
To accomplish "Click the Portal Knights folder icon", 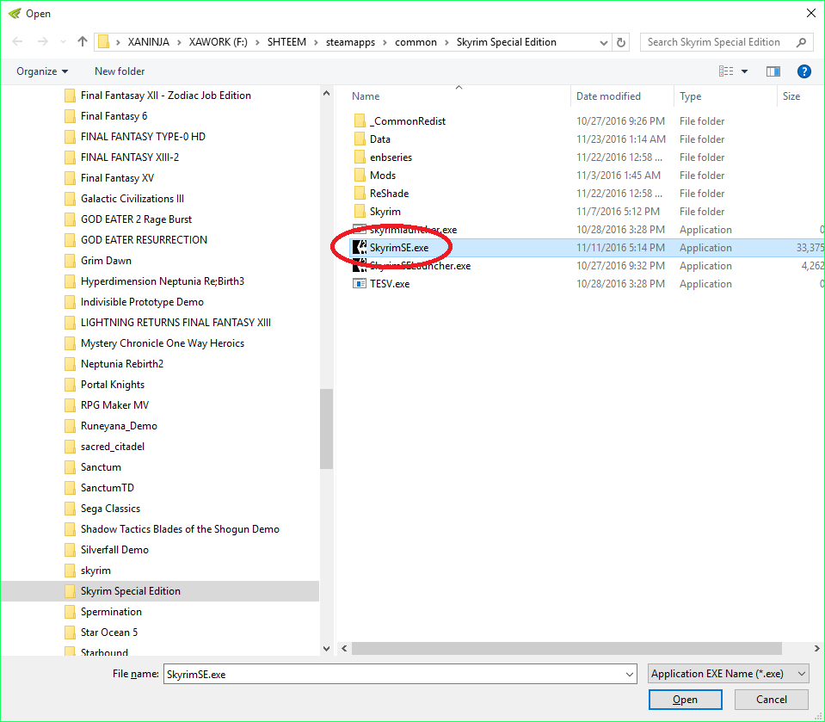I will coord(70,385).
